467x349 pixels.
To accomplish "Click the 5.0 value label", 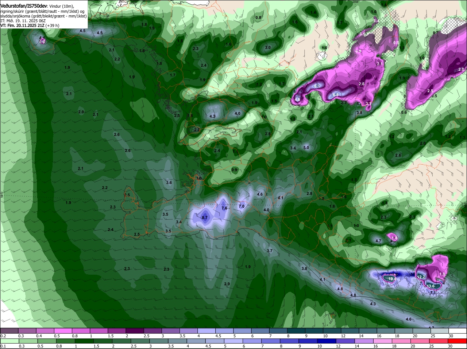I will (x=306, y=148).
